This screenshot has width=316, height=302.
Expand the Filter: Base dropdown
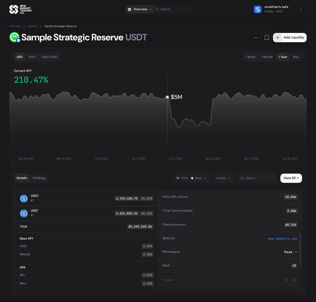coord(191,178)
